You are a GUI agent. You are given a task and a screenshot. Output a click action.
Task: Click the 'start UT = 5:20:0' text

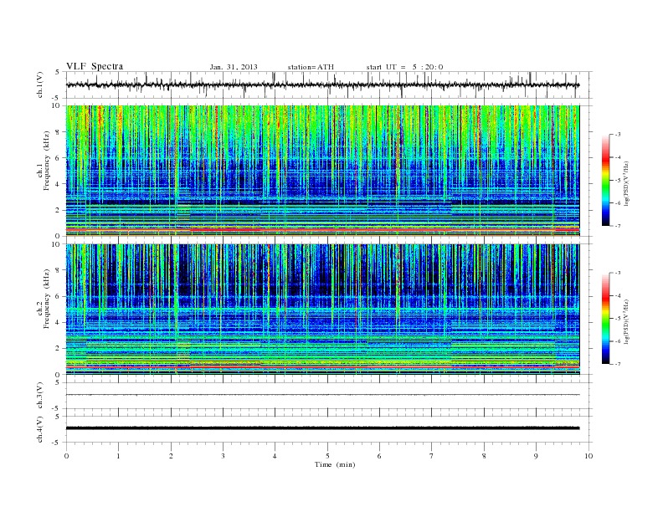point(404,67)
